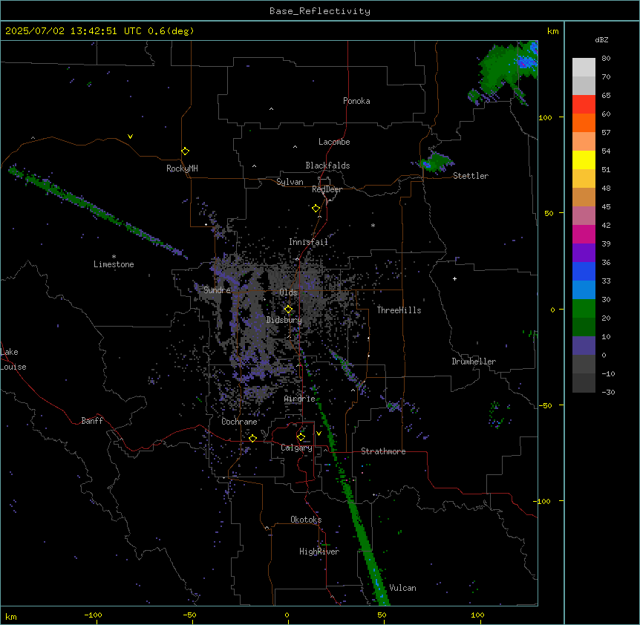Select the purple 36-39 dBZ legend swatch

point(584,253)
